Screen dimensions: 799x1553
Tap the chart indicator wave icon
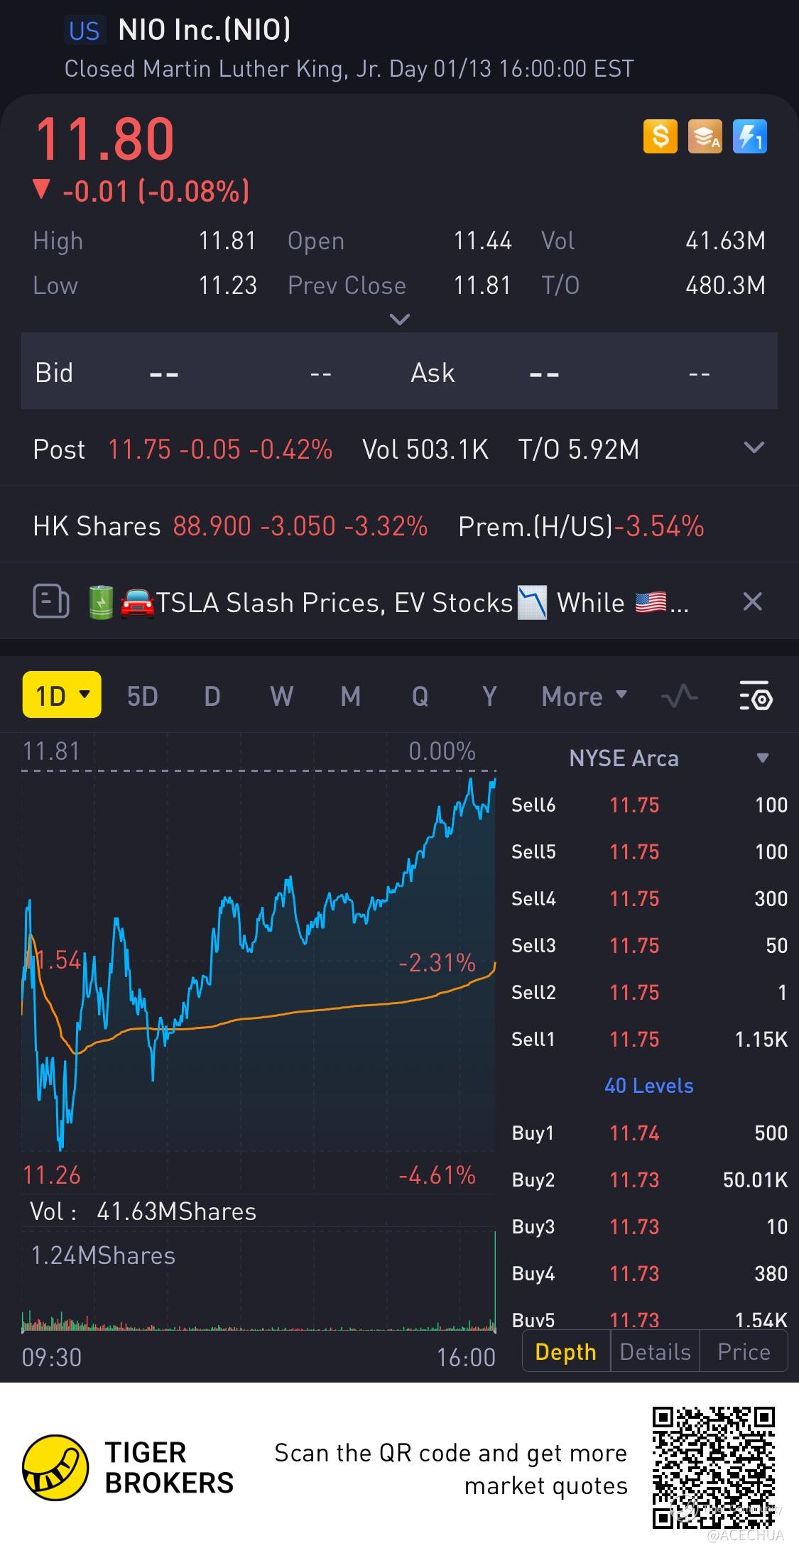pyautogui.click(x=679, y=696)
